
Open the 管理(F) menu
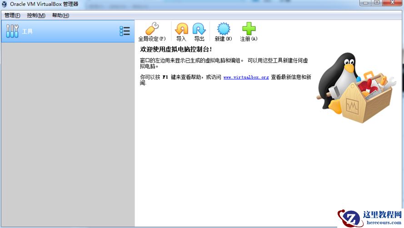(12, 15)
